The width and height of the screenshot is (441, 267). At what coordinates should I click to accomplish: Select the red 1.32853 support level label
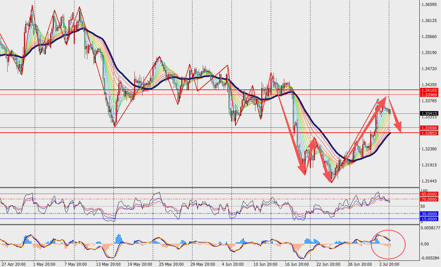[429, 133]
